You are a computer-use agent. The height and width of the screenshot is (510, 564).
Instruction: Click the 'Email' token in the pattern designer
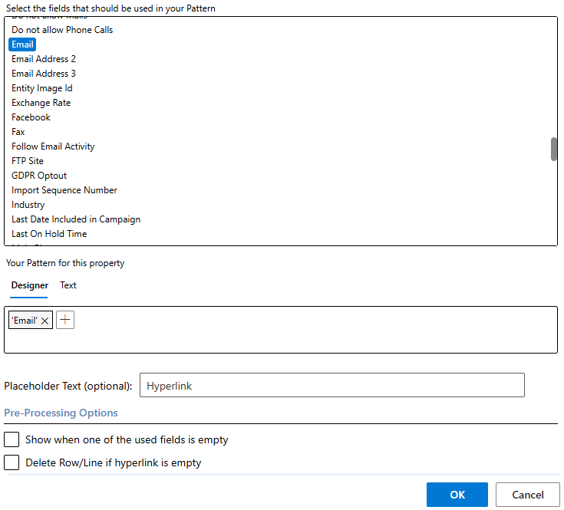click(x=25, y=321)
